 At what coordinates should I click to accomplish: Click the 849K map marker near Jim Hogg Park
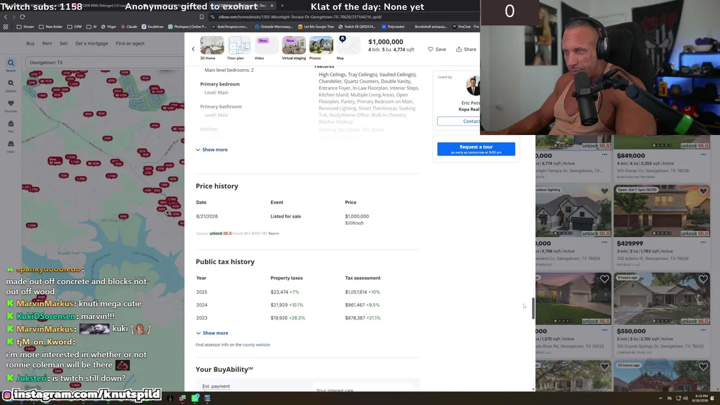tap(123, 216)
